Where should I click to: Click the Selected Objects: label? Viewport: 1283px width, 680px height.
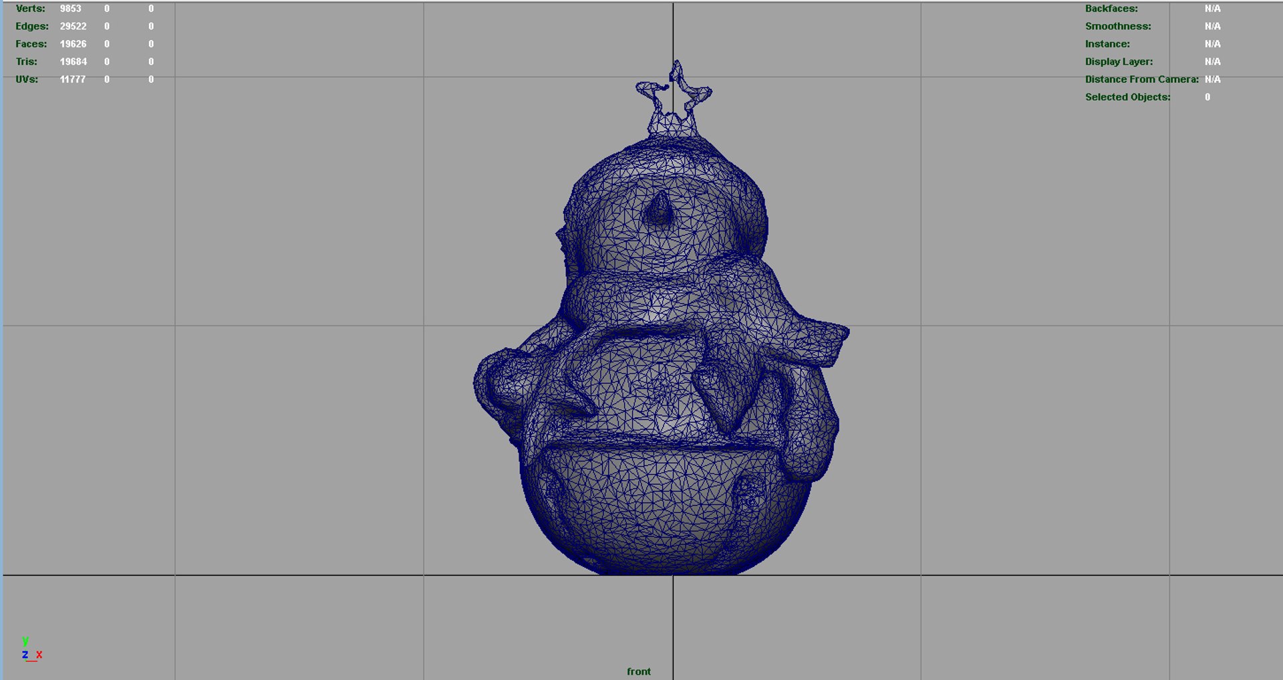point(1127,97)
